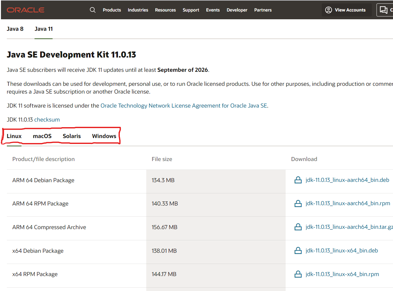Viewport: 393px width, 291px height.
Task: Click the ARM 64 RPM Package row label
Action: 40,204
